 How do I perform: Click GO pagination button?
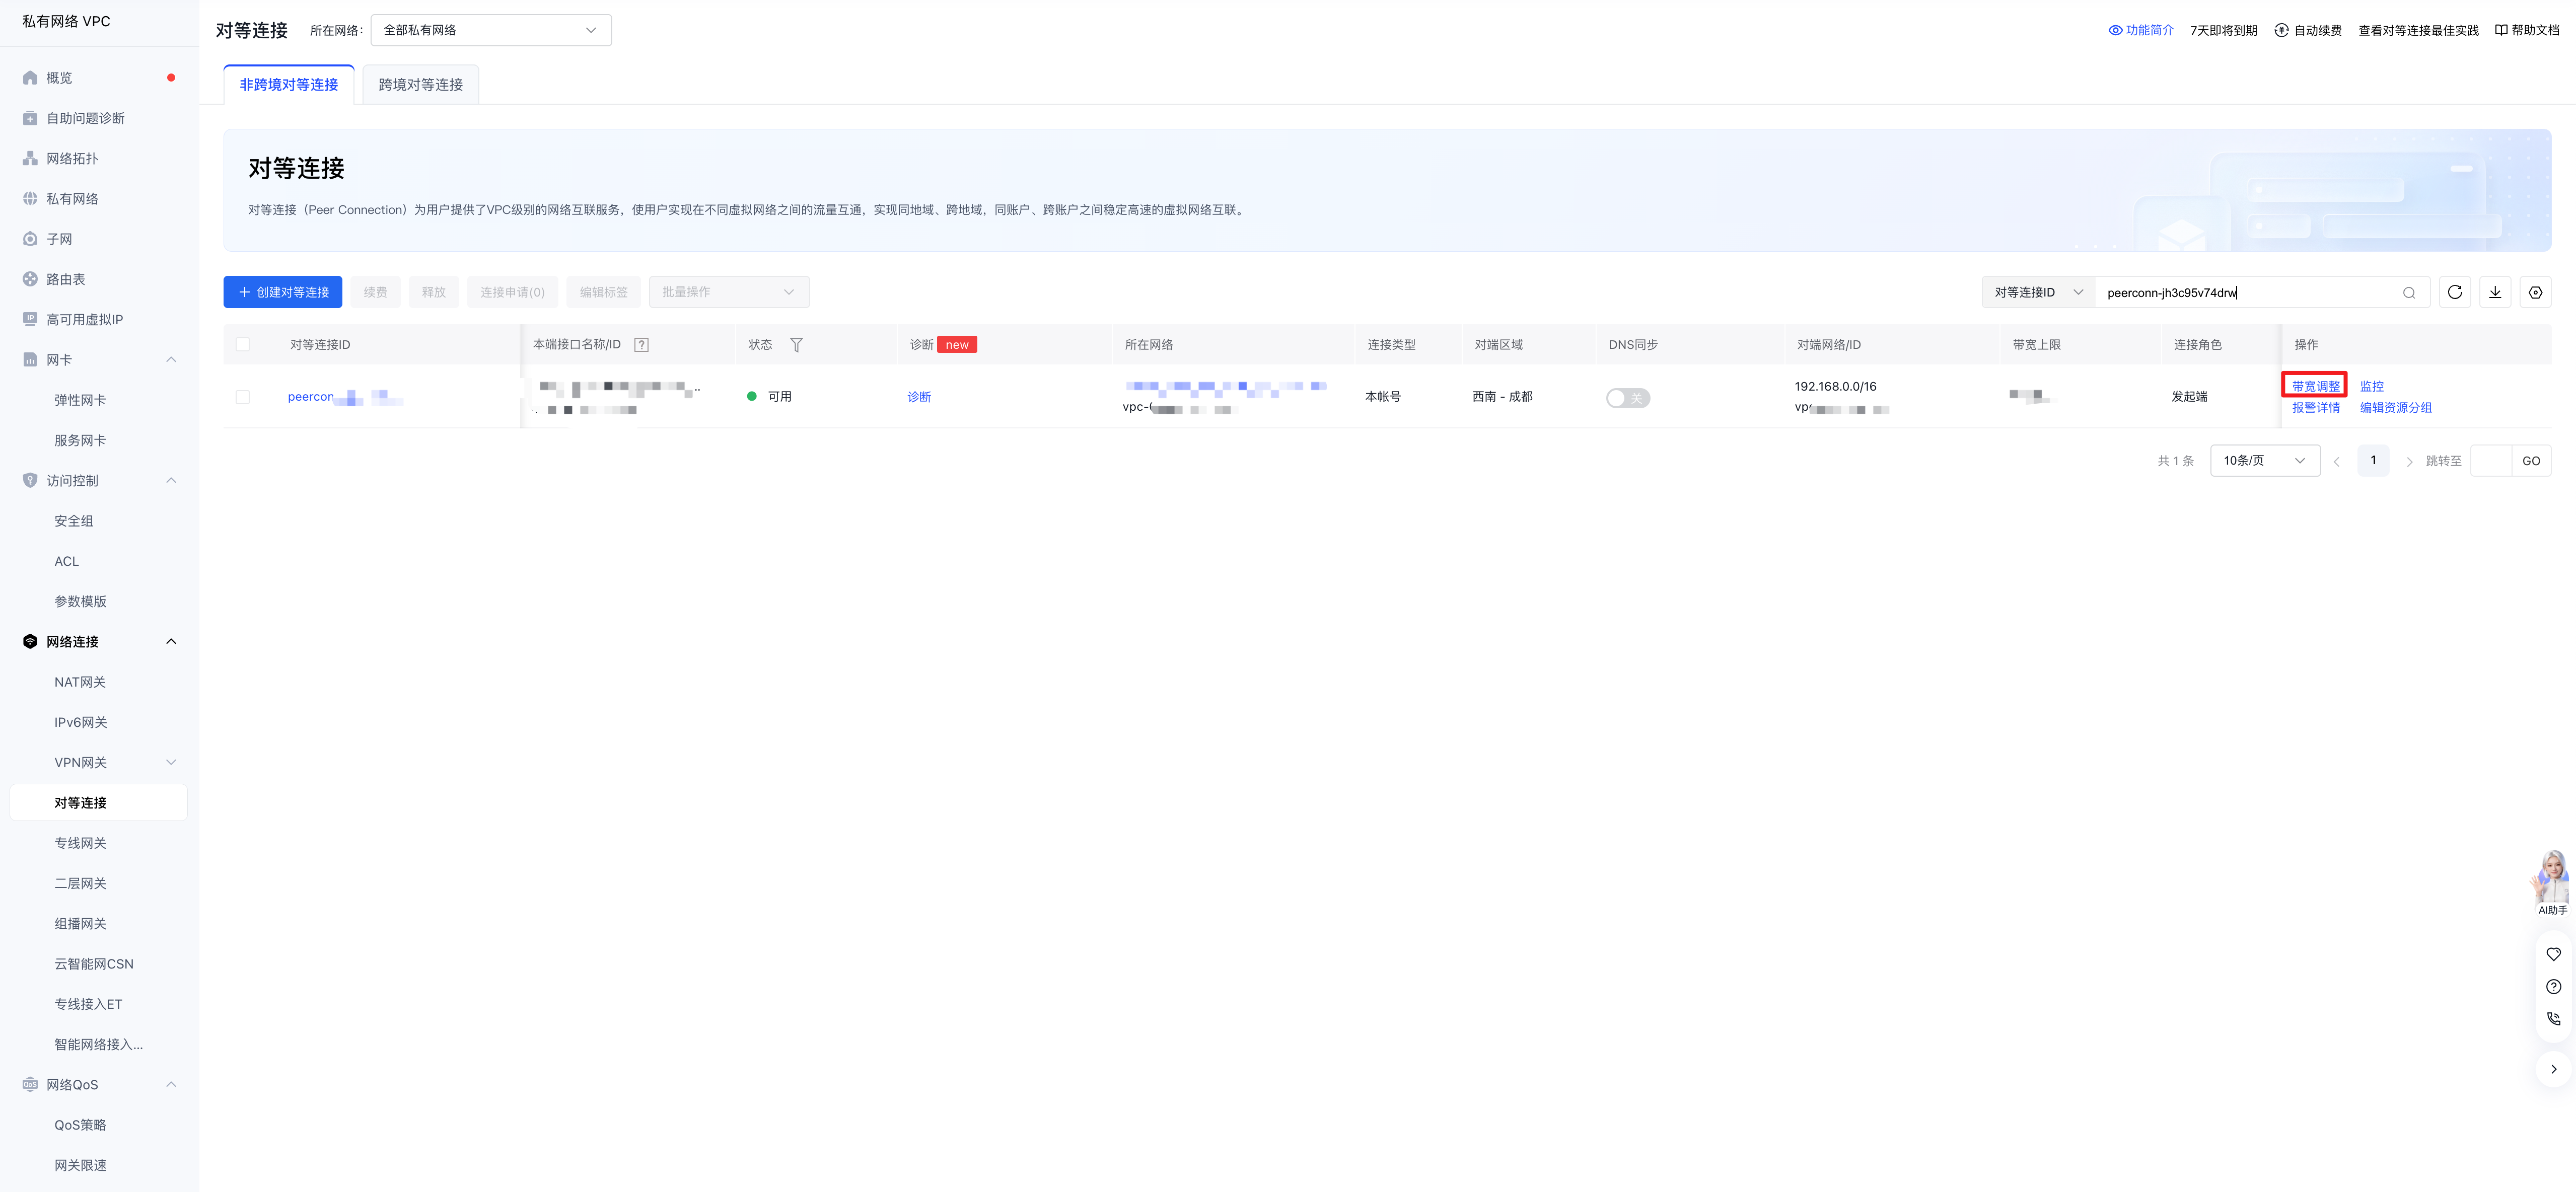click(2531, 461)
